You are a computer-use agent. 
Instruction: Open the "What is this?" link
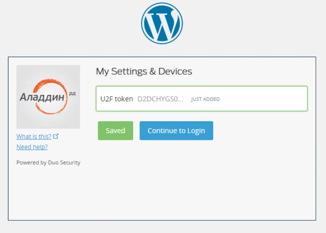coord(34,136)
